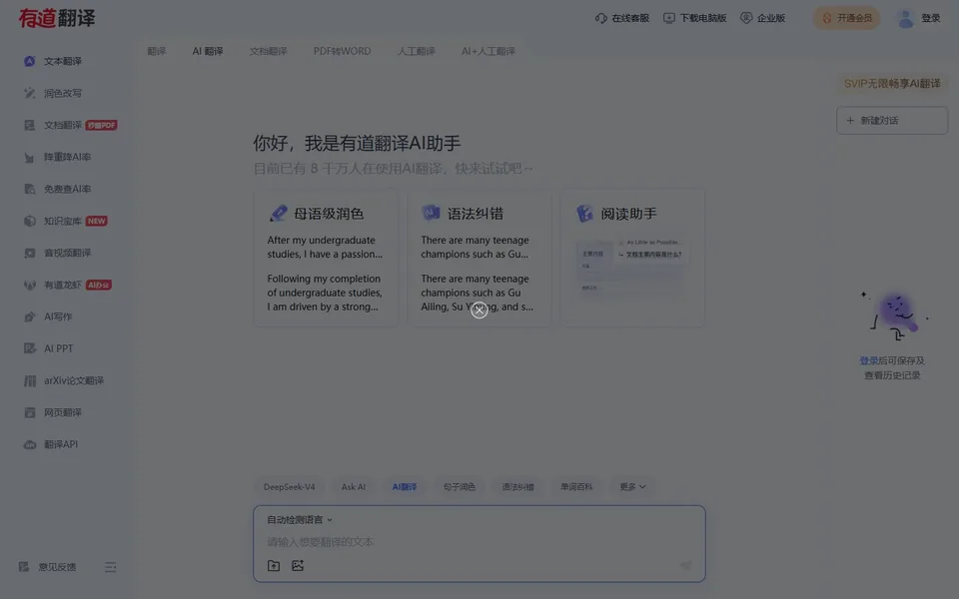Click the AI PPT sidebar icon
The height and width of the screenshot is (599, 959).
click(x=29, y=348)
